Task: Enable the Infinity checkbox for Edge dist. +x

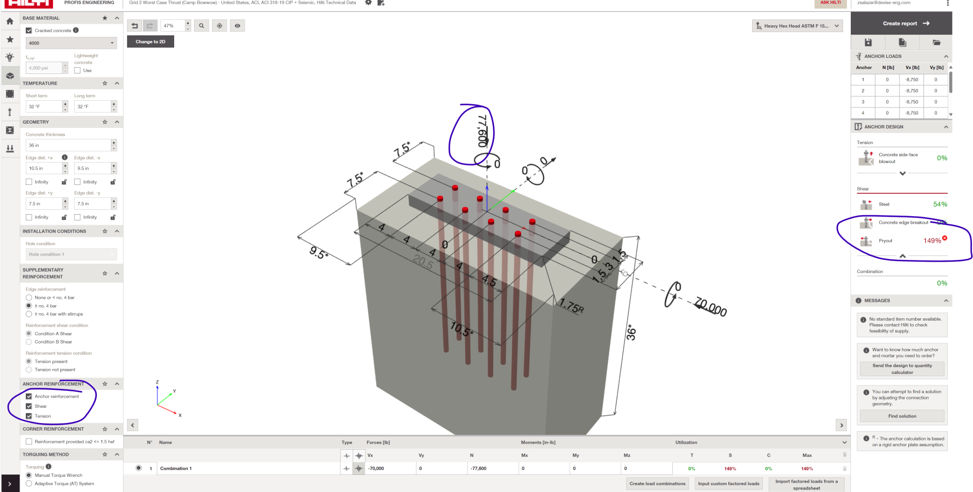Action: [29, 182]
